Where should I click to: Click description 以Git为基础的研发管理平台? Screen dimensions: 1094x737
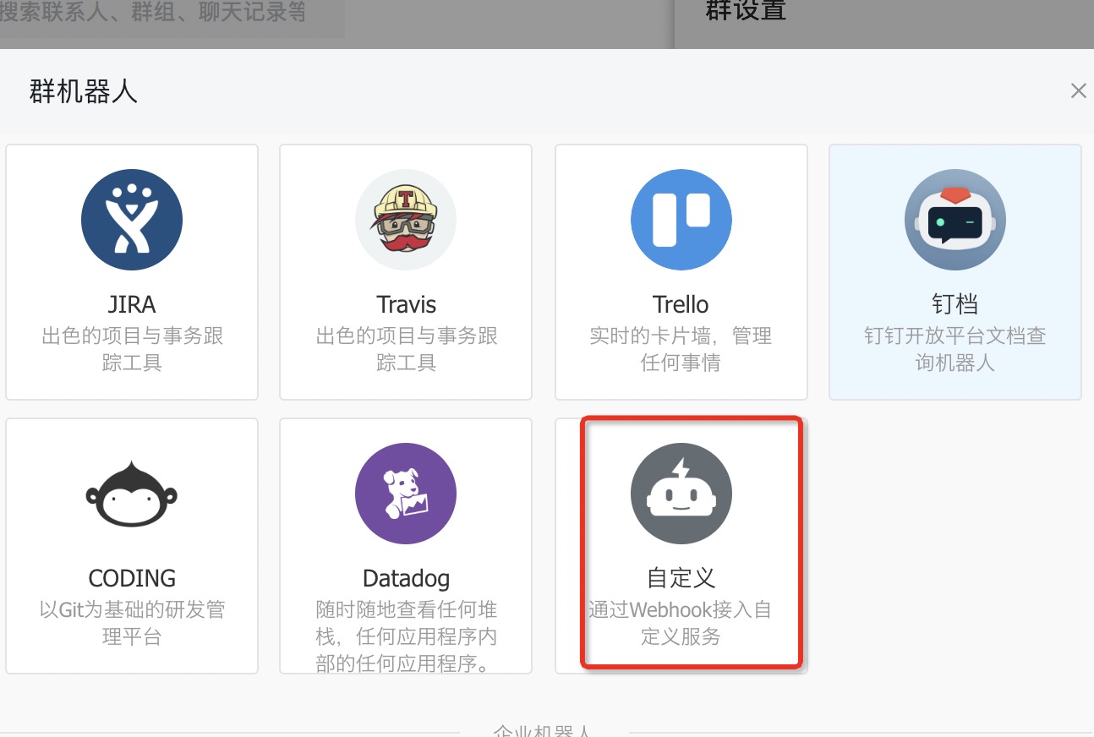coord(132,623)
